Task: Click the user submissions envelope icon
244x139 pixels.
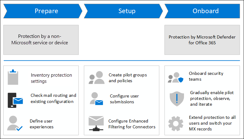Action: point(96,99)
